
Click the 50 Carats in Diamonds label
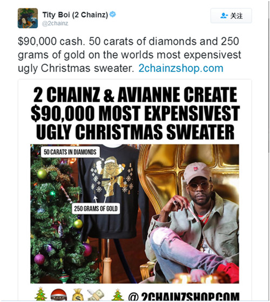point(70,152)
